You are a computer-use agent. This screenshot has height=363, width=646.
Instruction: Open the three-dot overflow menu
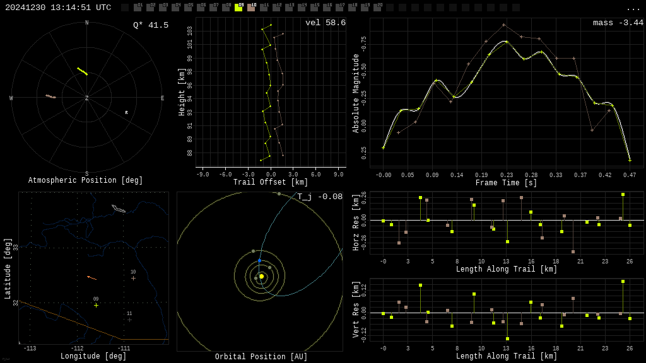pyautogui.click(x=633, y=9)
